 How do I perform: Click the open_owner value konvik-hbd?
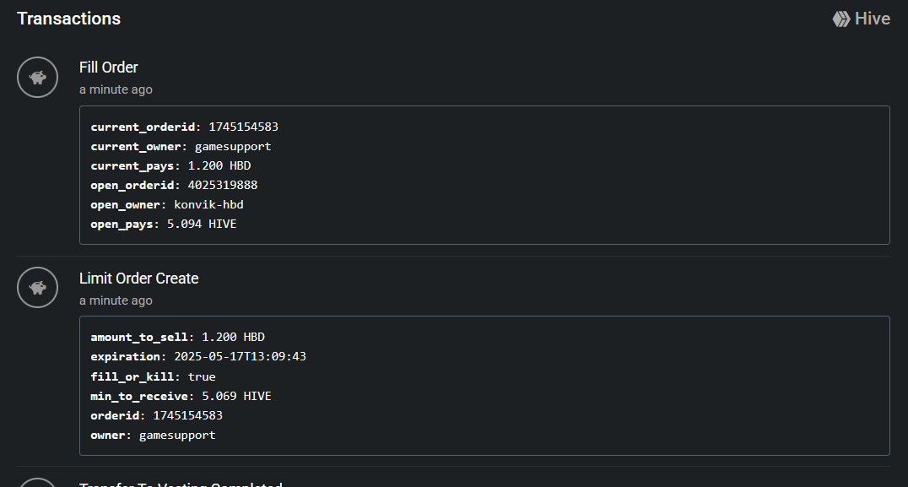pyautogui.click(x=208, y=204)
